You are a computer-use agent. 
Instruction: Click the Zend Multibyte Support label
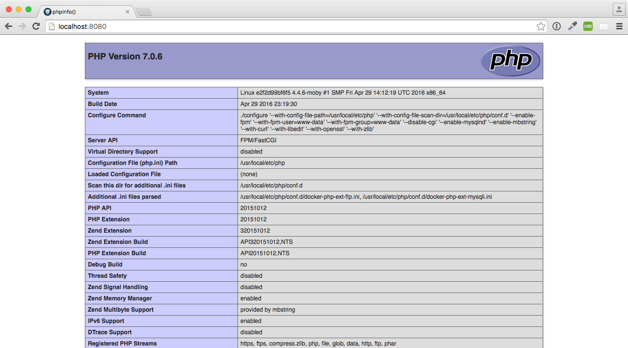click(x=121, y=310)
